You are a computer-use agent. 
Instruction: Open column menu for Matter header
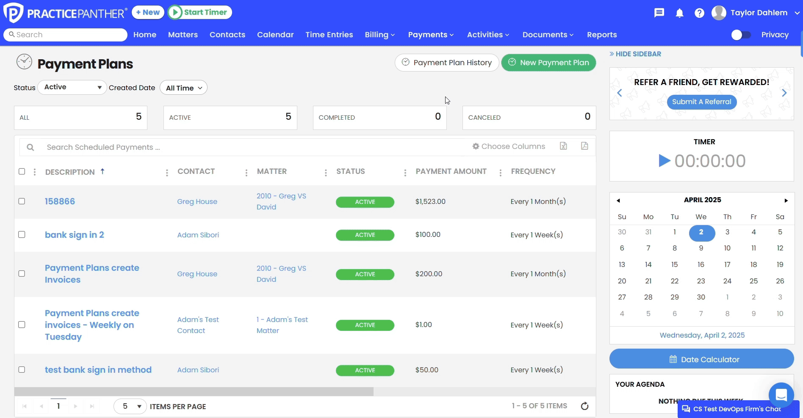(x=326, y=173)
